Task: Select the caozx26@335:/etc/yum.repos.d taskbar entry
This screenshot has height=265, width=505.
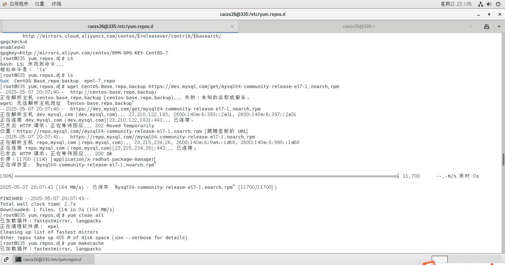Action: (x=53, y=259)
